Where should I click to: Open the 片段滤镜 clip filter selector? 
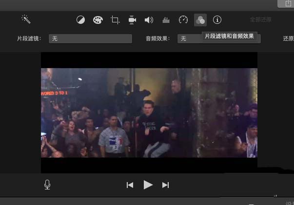[90, 39]
